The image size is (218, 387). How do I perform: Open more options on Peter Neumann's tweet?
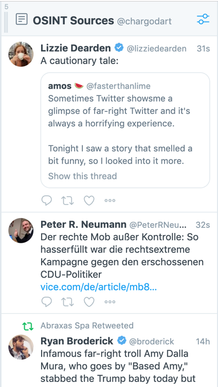click(110, 302)
